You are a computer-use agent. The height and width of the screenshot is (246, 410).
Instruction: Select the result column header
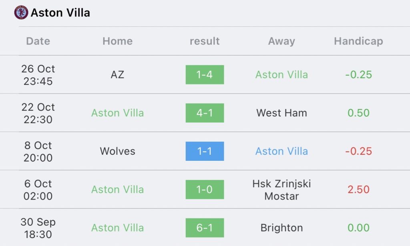click(205, 41)
